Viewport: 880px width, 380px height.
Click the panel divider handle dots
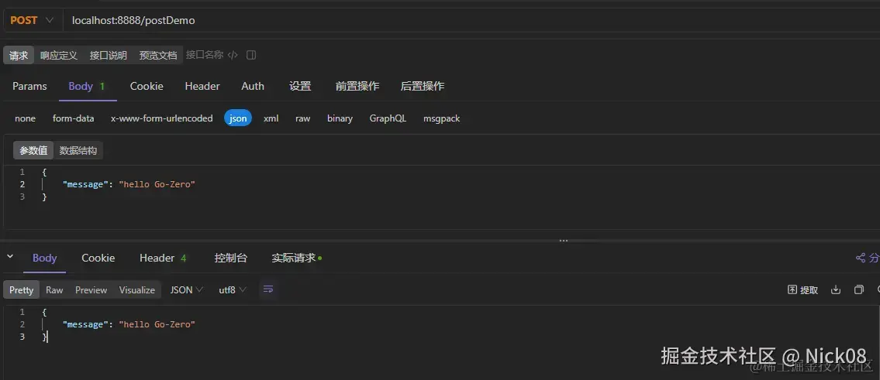(564, 241)
